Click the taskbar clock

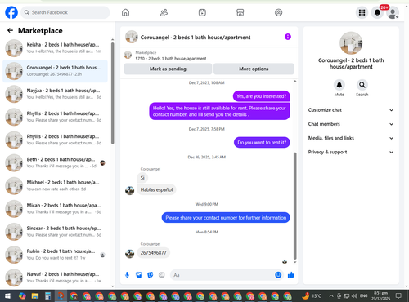click(x=380, y=295)
